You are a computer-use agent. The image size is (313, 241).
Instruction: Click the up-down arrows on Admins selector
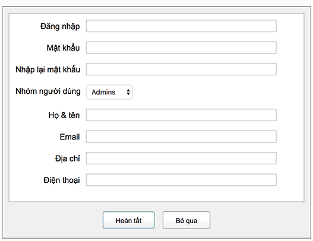point(128,92)
